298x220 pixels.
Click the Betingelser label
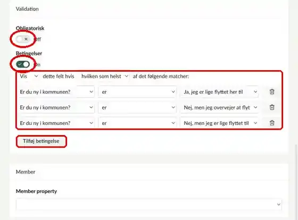(x=29, y=53)
